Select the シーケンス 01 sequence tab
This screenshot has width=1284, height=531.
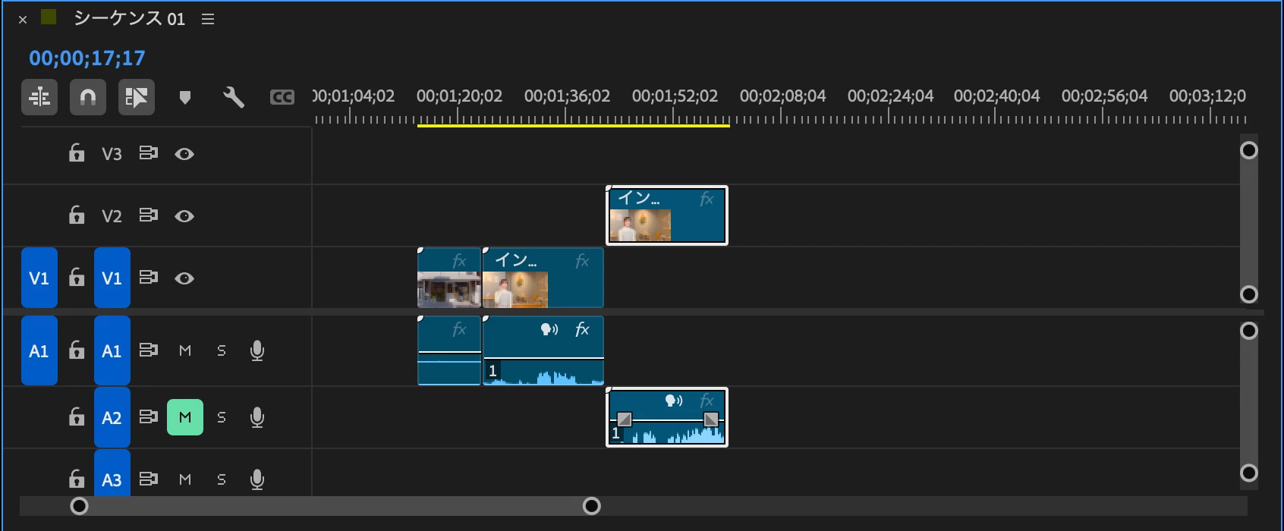129,19
